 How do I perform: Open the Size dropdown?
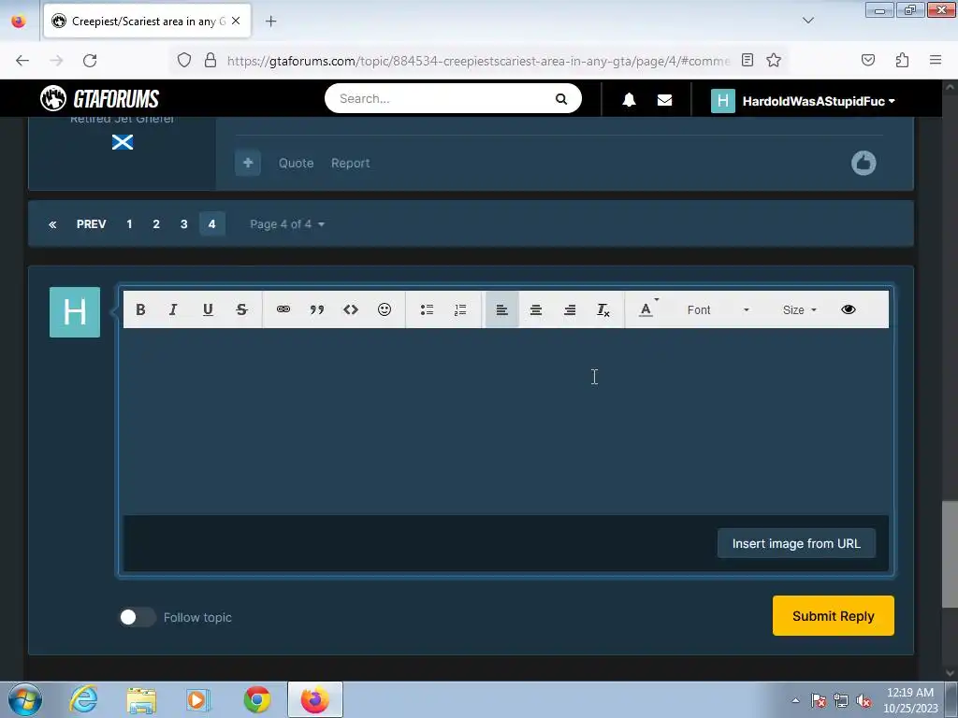[x=799, y=309]
